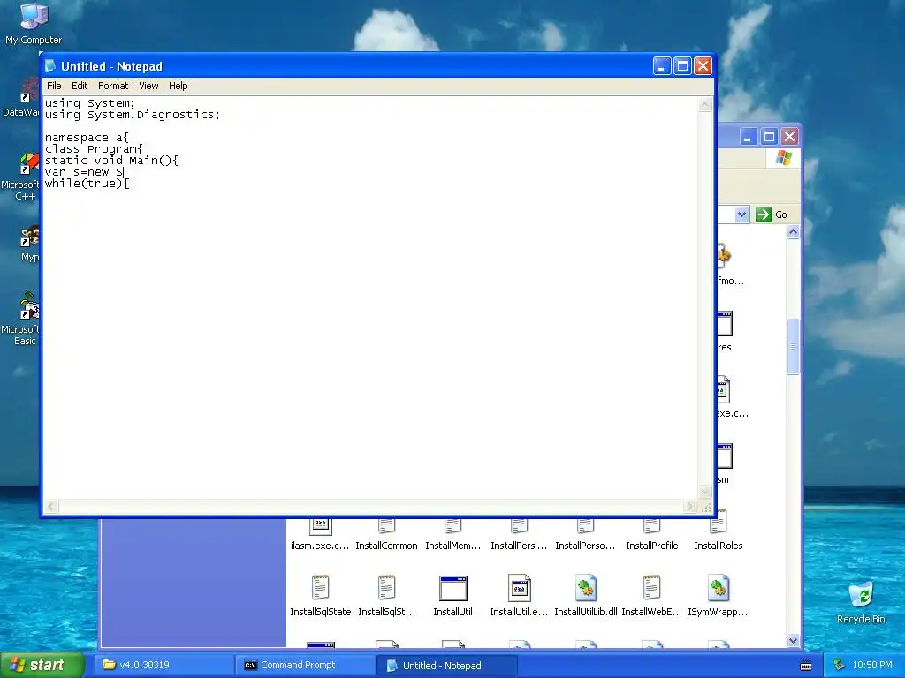
Task: Click the 'static void Main(){' line
Action: pyautogui.click(x=112, y=161)
